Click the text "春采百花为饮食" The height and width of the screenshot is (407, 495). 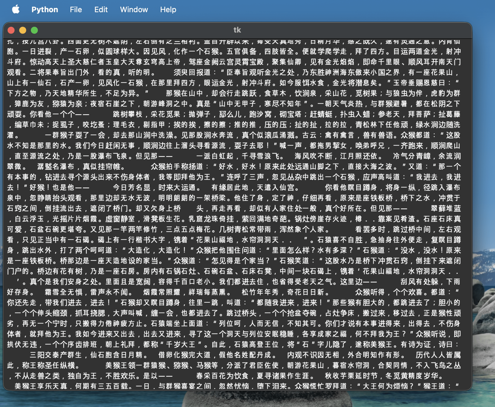222,376
